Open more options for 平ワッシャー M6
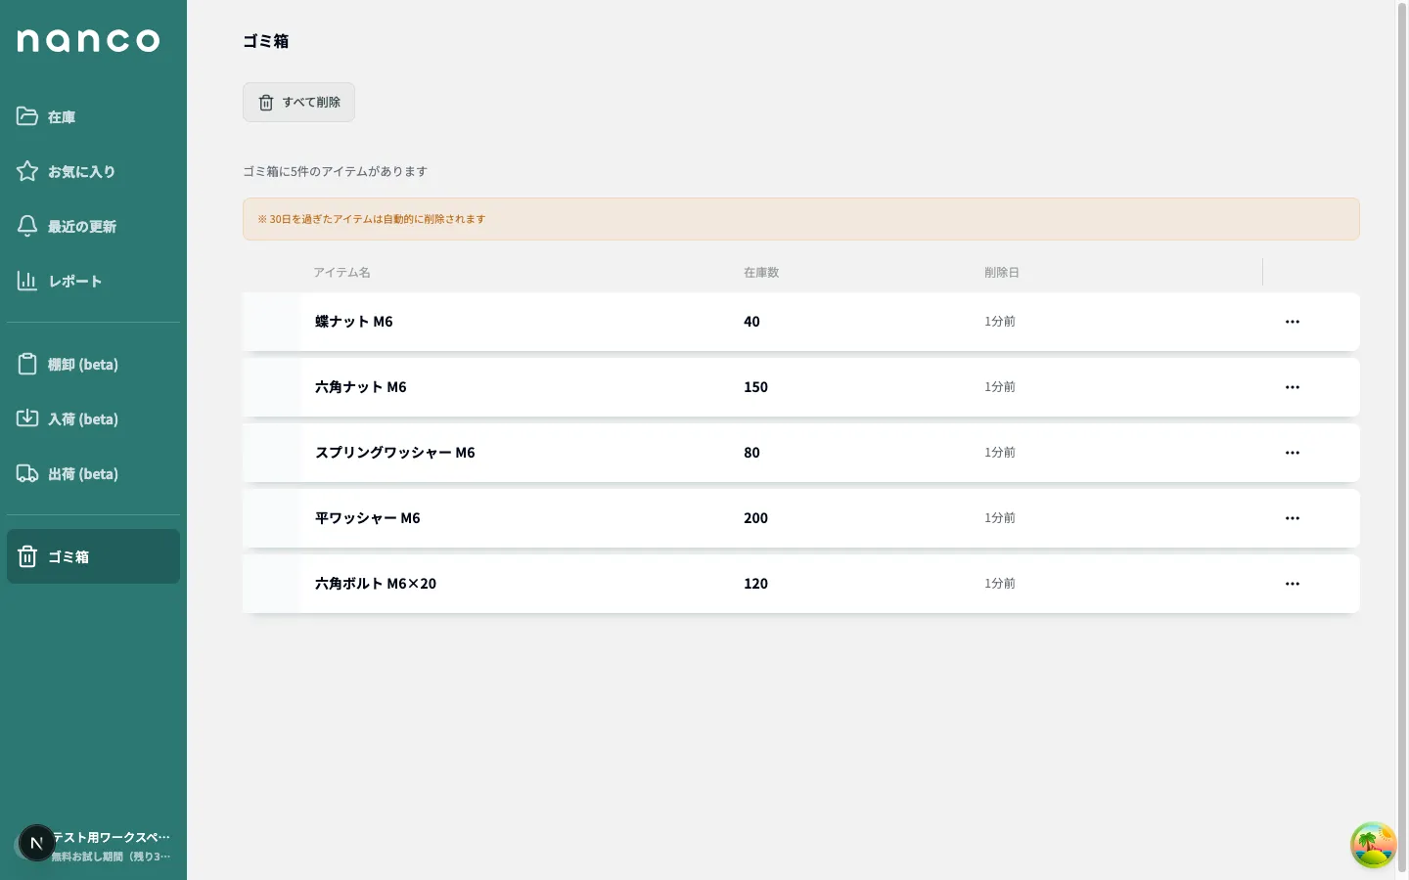Screen dimensions: 1409x880 1293,518
